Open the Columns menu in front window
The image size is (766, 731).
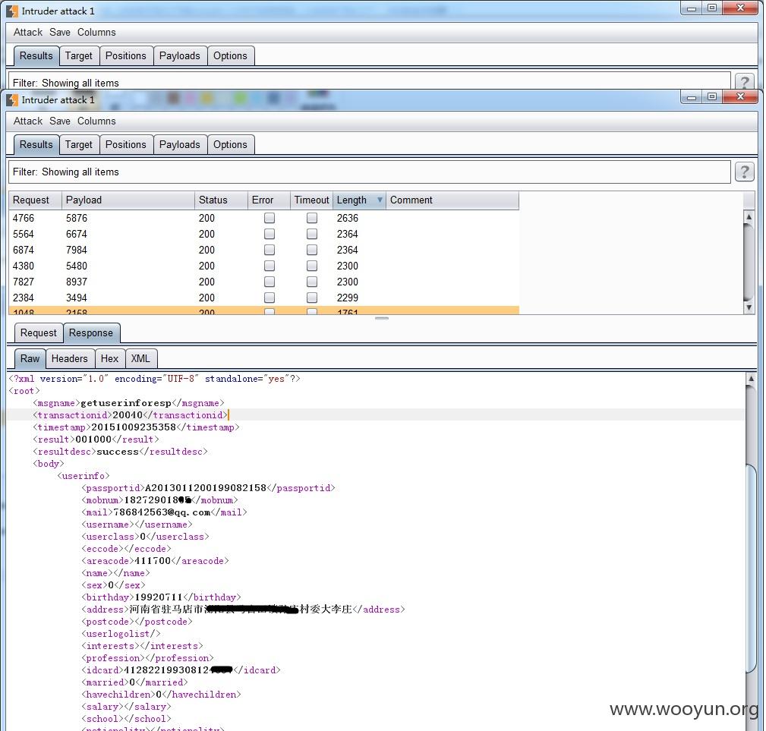(96, 121)
